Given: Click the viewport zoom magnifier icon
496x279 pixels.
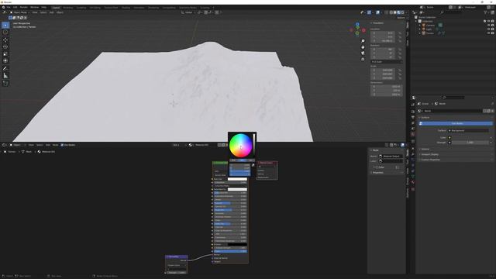Looking at the screenshot, I should click(363, 41).
